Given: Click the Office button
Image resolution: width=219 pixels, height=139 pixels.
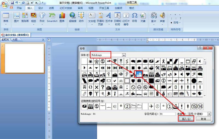Looking at the screenshot, I should click(4, 5).
